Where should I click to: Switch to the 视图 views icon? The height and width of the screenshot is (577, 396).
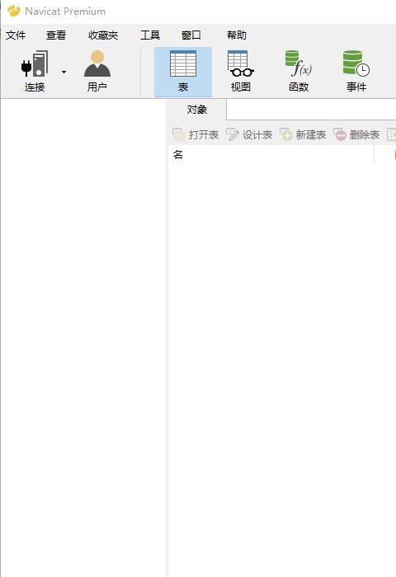[241, 72]
